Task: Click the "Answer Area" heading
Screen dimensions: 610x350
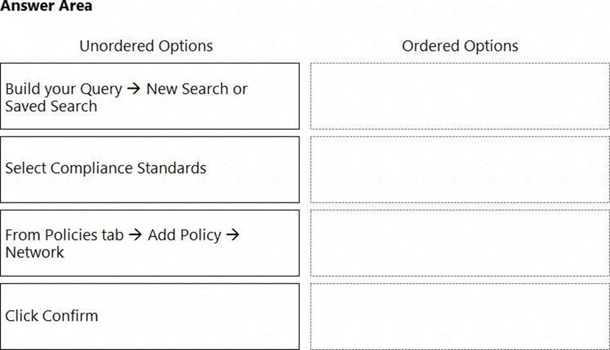Action: pos(46,6)
